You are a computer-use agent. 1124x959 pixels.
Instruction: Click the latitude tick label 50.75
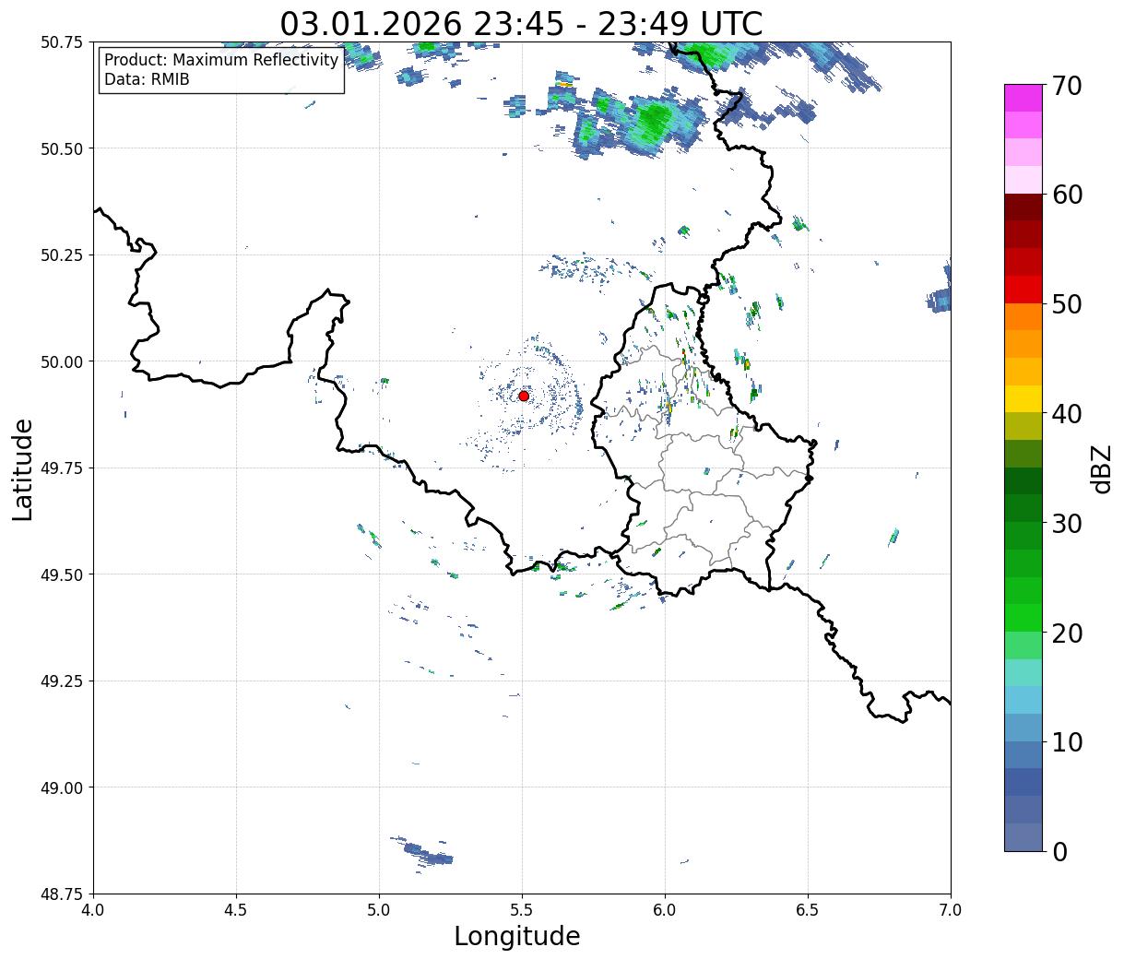(61, 42)
